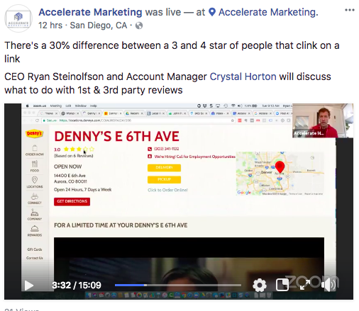Click the red map marker
Image resolution: width=359 pixels, height=311 pixels.
click(x=280, y=167)
